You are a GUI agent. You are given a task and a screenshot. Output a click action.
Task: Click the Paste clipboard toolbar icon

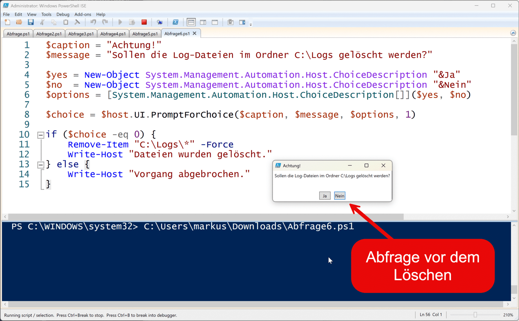(x=66, y=22)
